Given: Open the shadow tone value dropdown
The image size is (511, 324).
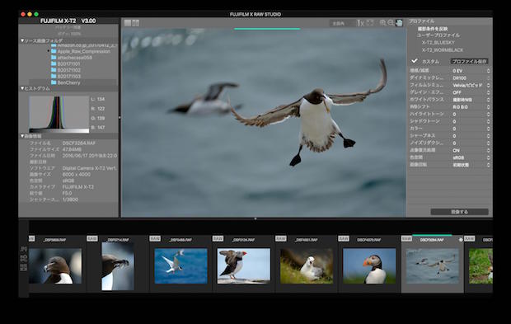Looking at the screenshot, I should point(471,121).
